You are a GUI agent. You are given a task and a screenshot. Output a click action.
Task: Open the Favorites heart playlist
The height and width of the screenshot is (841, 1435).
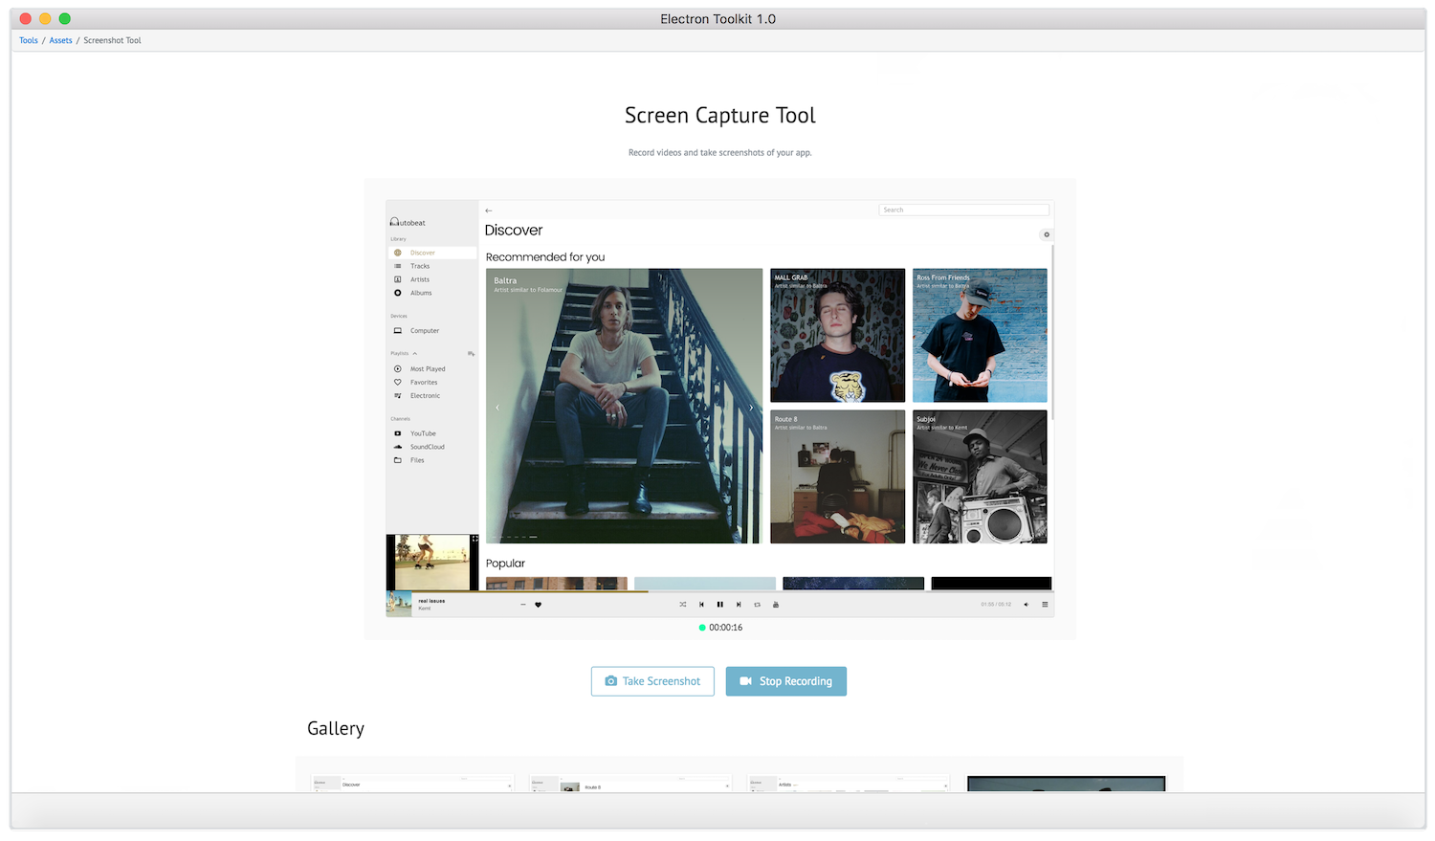(x=424, y=383)
